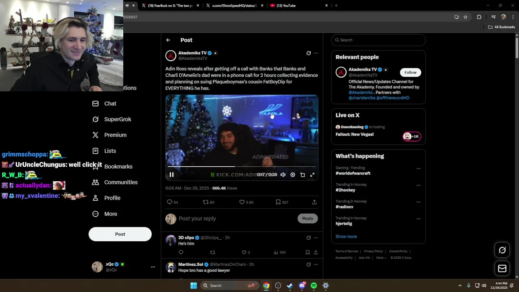Open more options on Martinez.Sol comment
Screen dimensions: 519x292
(x=316, y=264)
